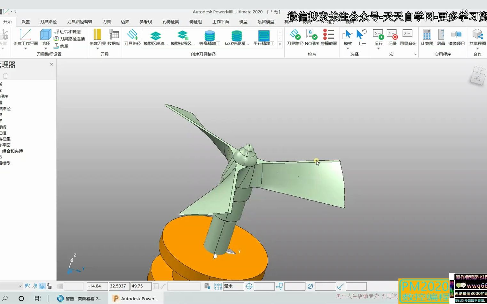Click the Toolpath verify (刀具路径) check icon
The height and width of the screenshot is (304, 487).
point(295,34)
